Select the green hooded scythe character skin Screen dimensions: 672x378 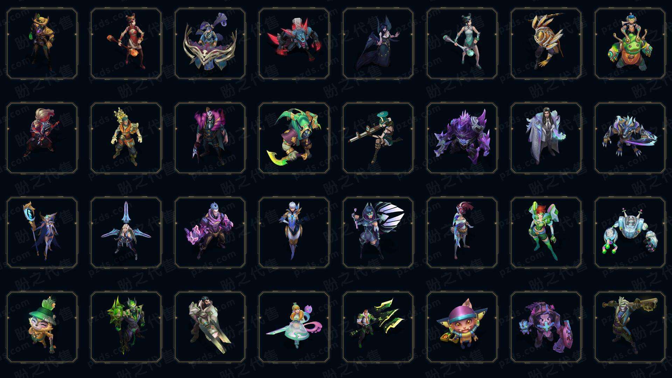294,138
